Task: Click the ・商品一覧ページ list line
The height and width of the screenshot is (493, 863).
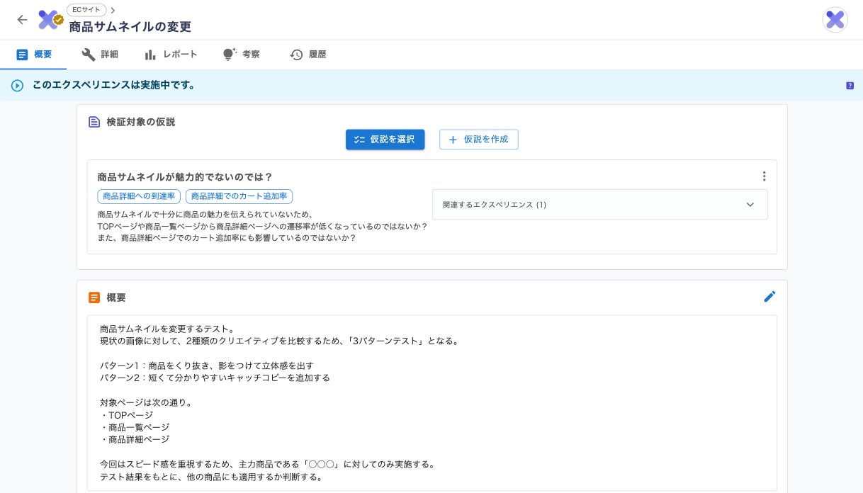Action: [135, 427]
